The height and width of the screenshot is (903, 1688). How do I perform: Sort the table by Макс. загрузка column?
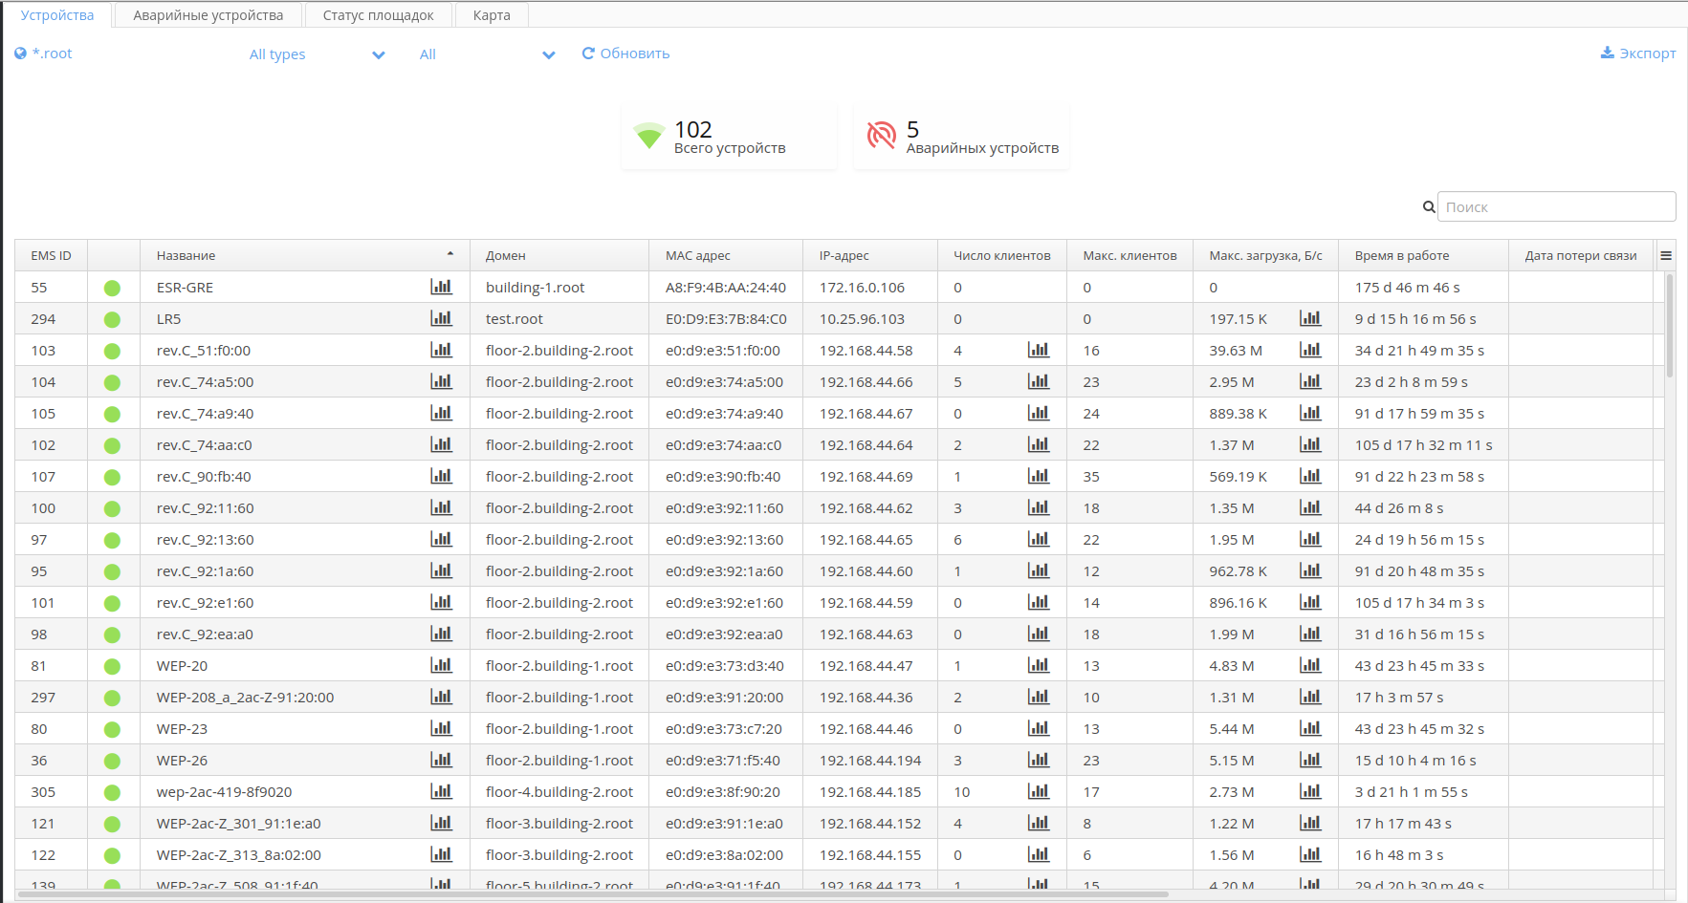click(1266, 255)
